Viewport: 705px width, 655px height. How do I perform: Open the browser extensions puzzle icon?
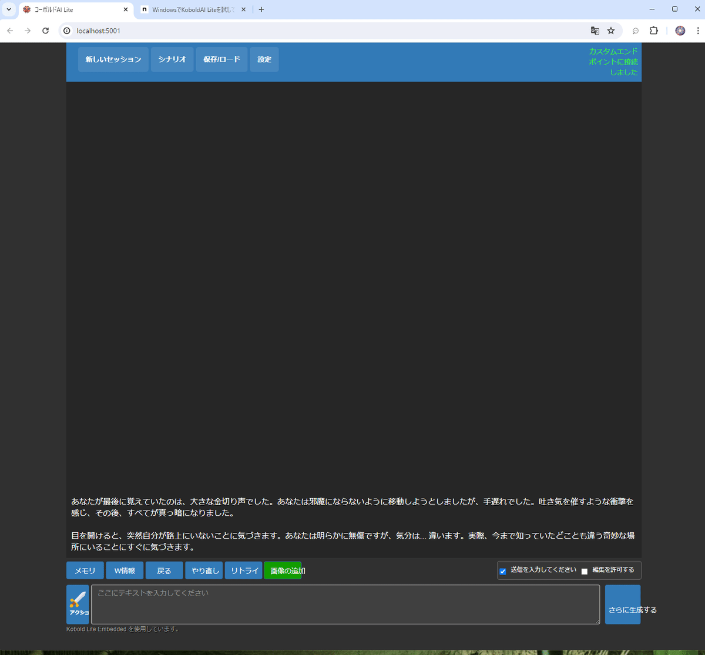653,31
